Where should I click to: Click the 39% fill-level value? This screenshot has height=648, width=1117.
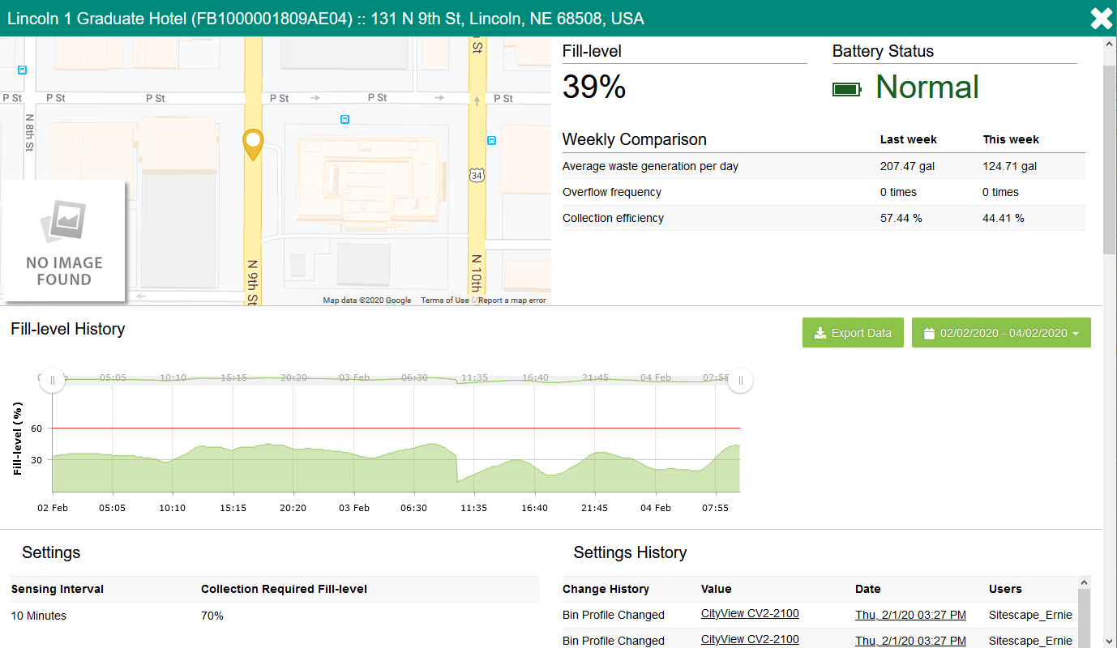[594, 87]
